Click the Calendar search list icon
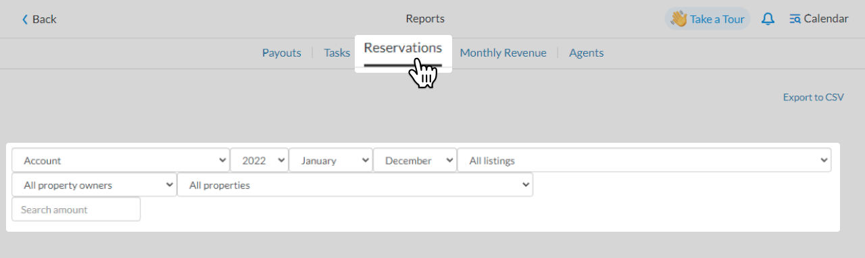Image resolution: width=865 pixels, height=258 pixels. click(x=795, y=19)
